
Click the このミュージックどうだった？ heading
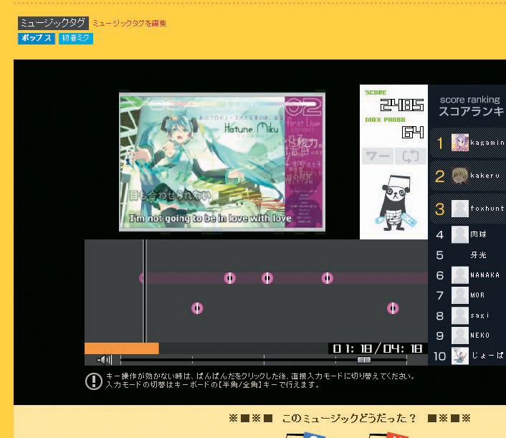click(x=349, y=419)
